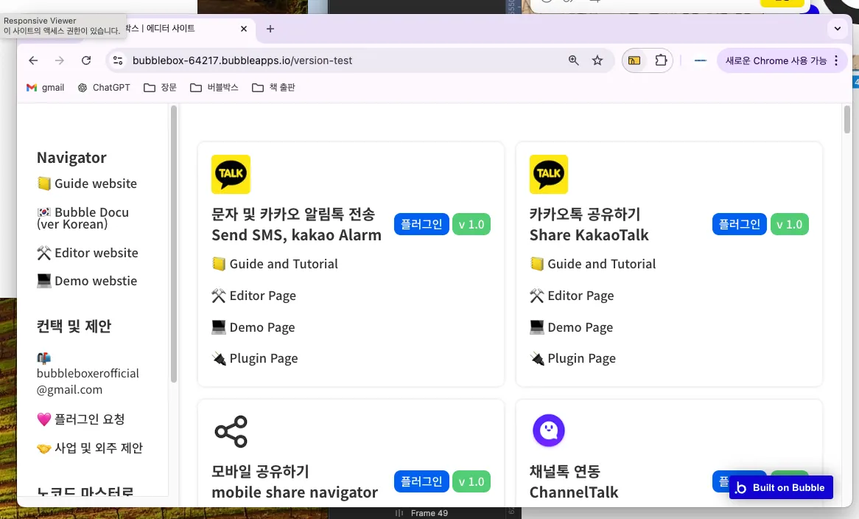Click 플러그인 badge on mobile share navigator card
The image size is (859, 519).
(421, 481)
